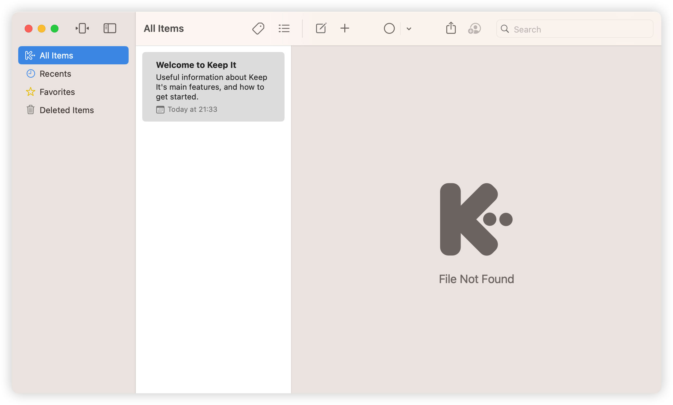The height and width of the screenshot is (405, 673).
Task: Create a new note with compose icon
Action: point(321,28)
